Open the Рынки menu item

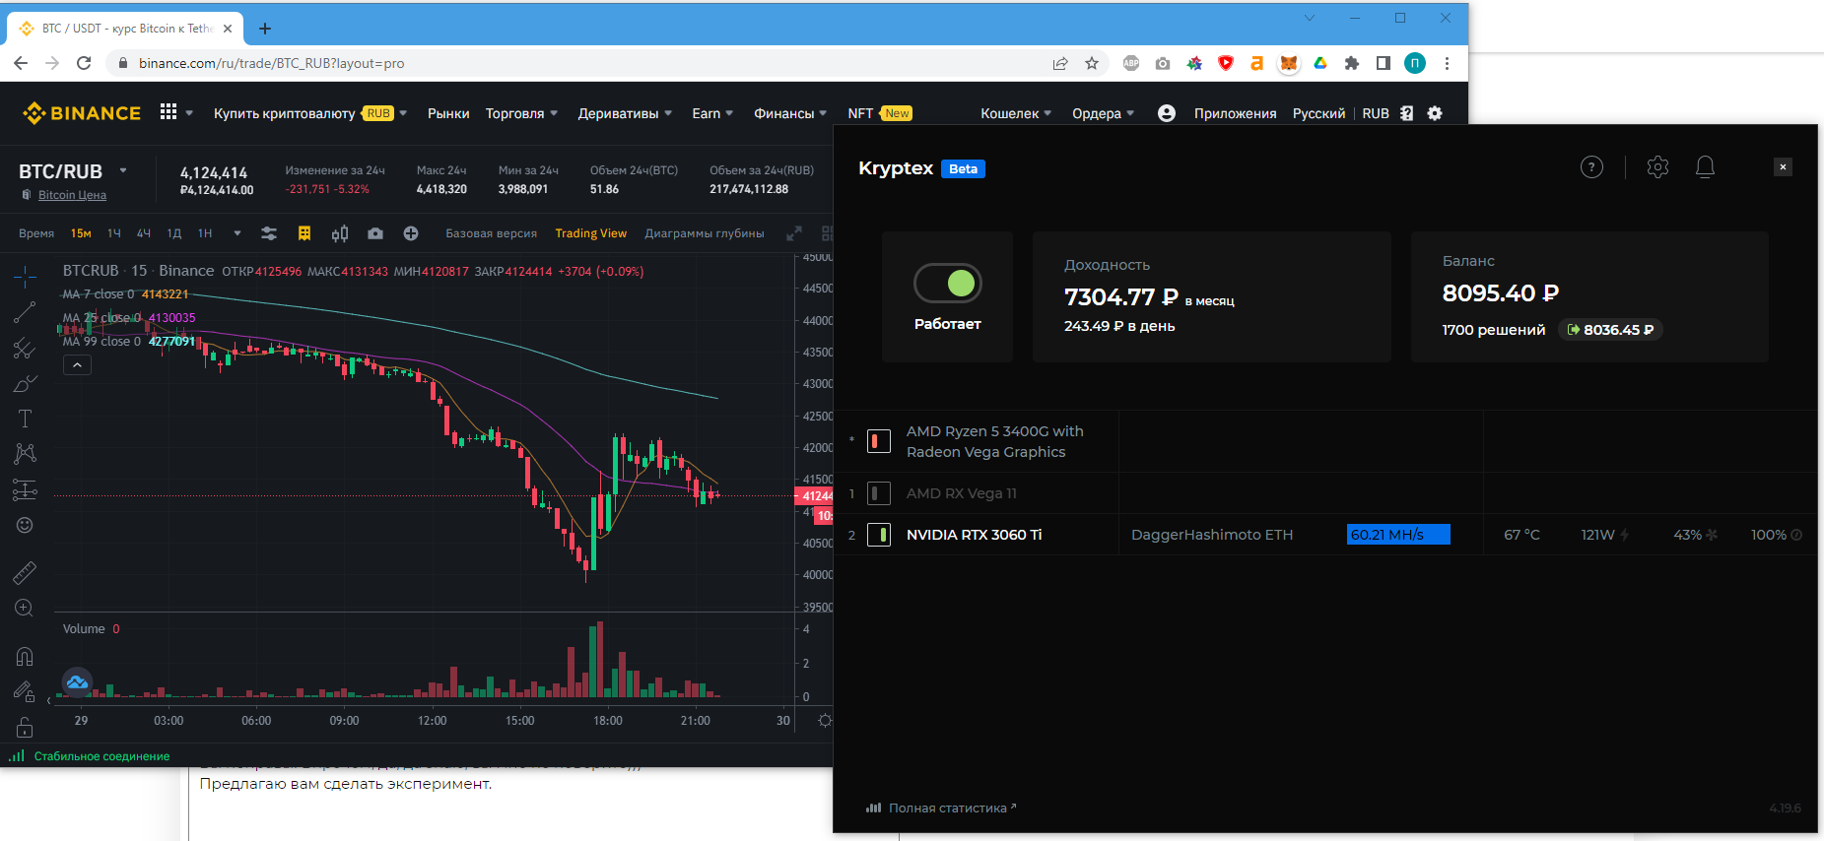click(x=448, y=113)
